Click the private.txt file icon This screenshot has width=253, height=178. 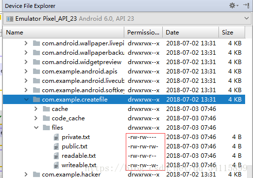tap(56, 137)
